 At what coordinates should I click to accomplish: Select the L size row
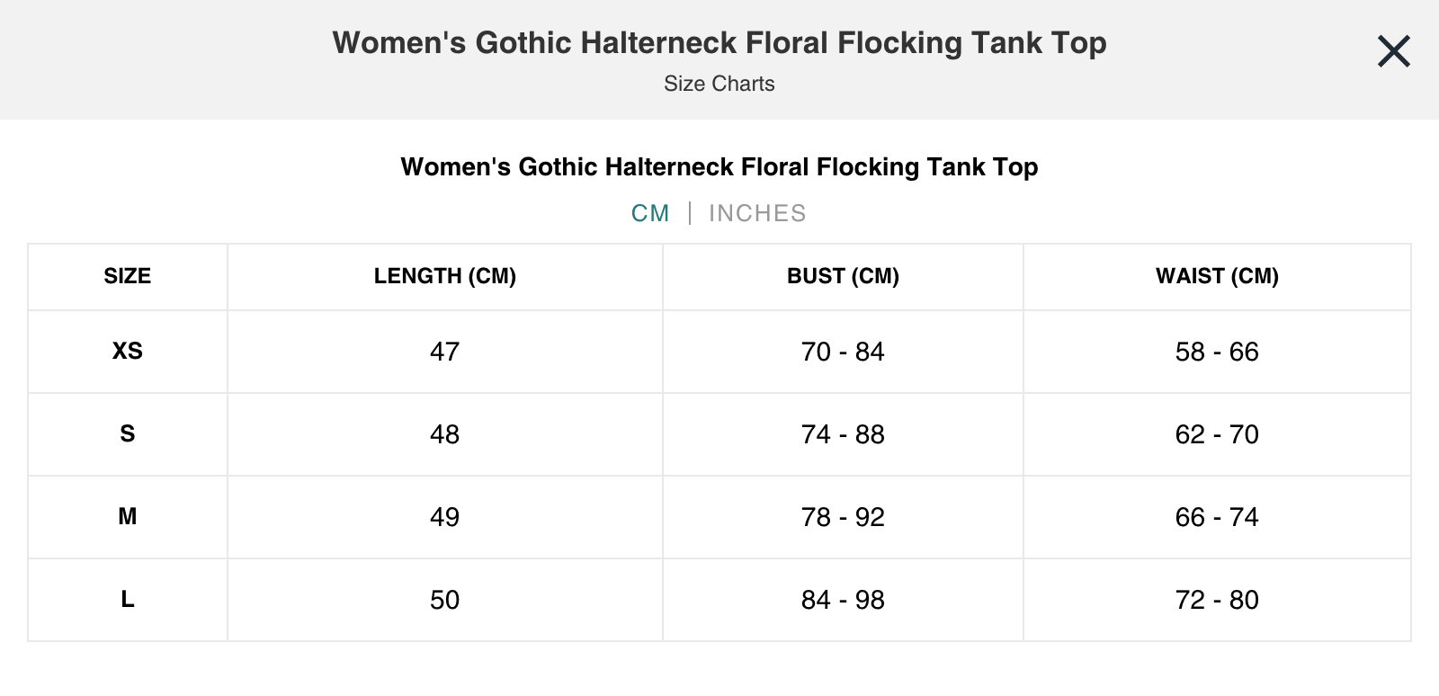pos(128,600)
